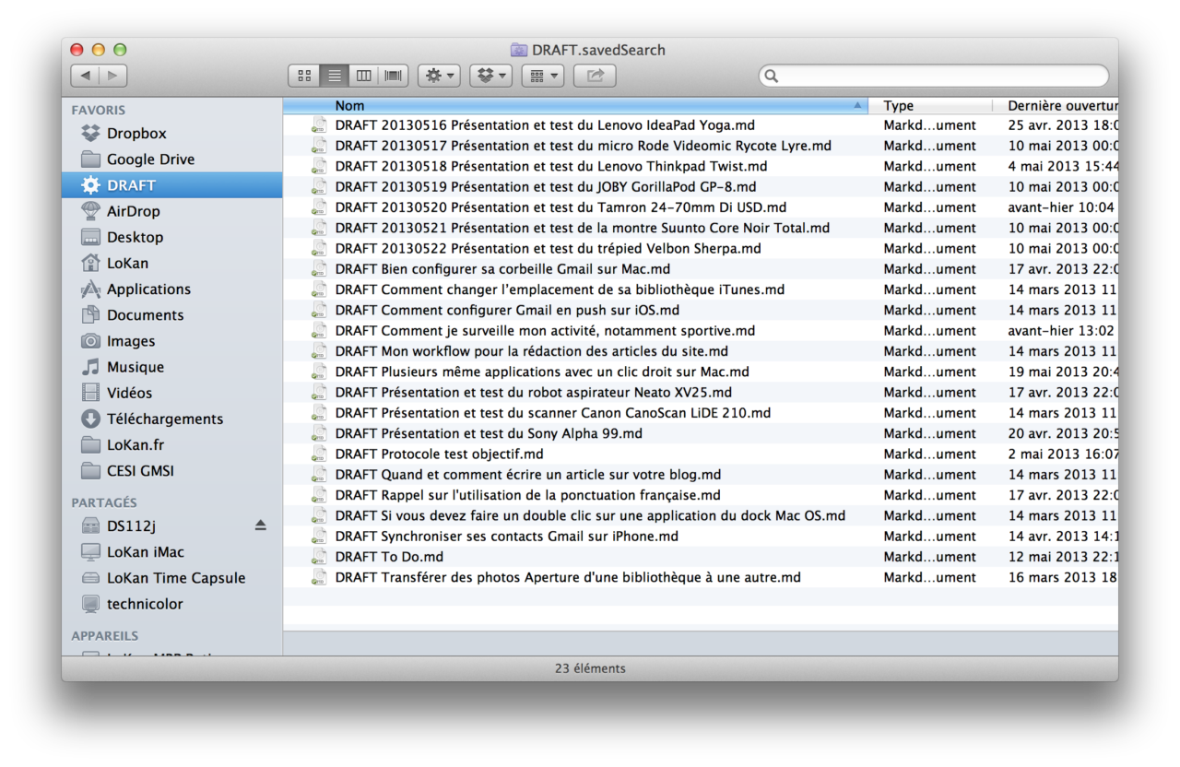Viewport: 1180px width, 767px height.
Task: Select Google Drive folder in sidebar
Action: point(149,159)
